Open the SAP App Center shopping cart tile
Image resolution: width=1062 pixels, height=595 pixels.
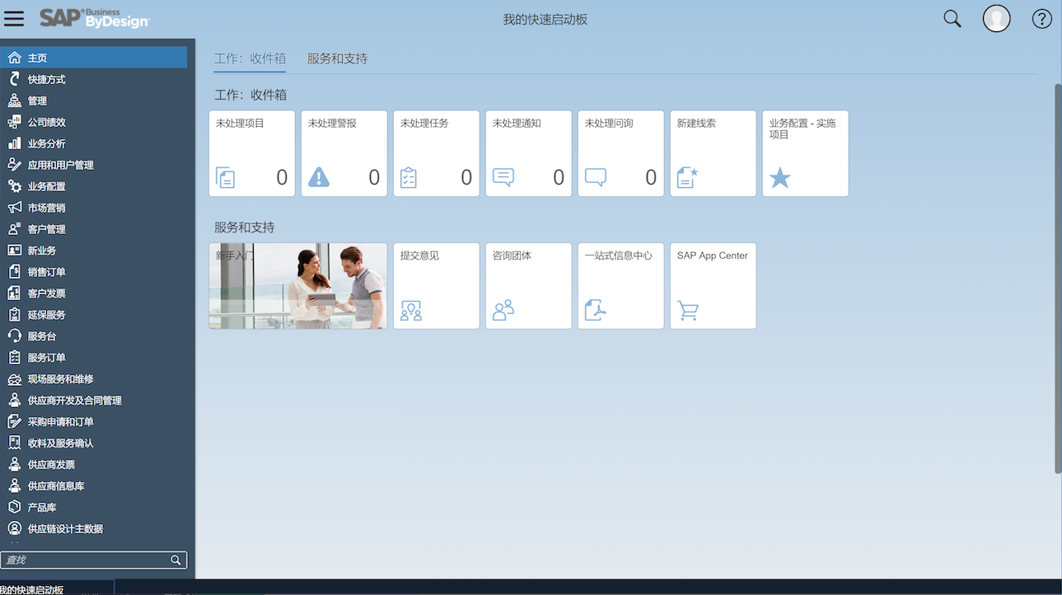click(x=713, y=285)
